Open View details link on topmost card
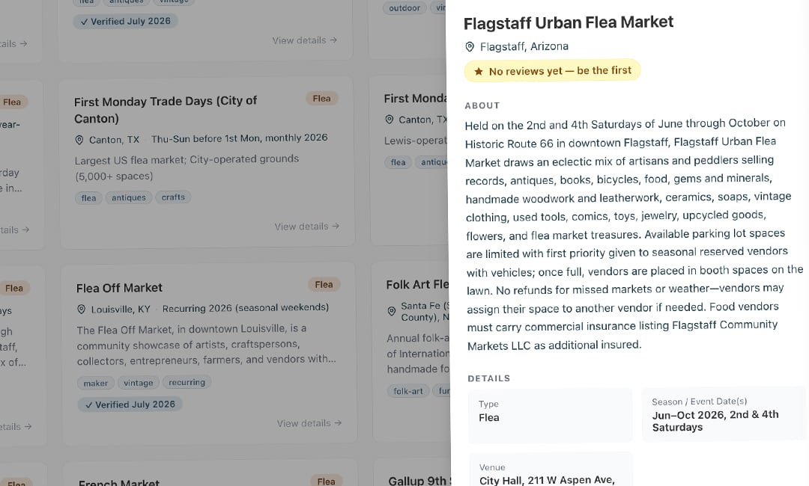Viewport: 809px width, 486px height. [304, 40]
